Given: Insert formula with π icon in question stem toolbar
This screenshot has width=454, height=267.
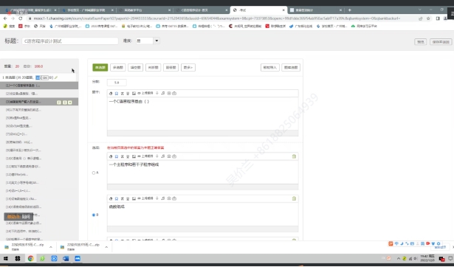Looking at the screenshot, I should point(123,94).
